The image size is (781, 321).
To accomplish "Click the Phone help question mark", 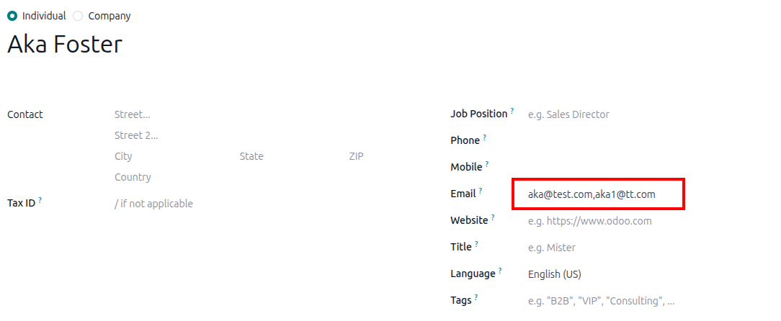I will click(485, 137).
